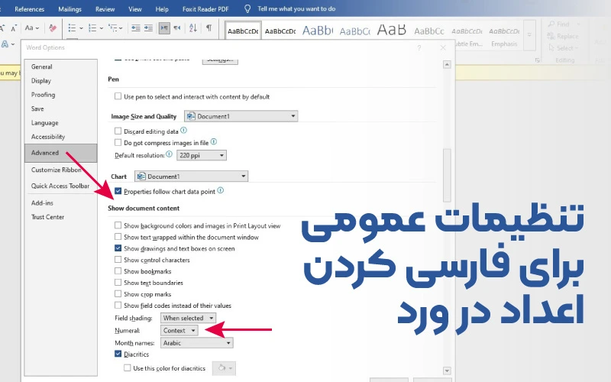611x382 pixels.
Task: Apply the first Normal style thumbnail
Action: coord(243,31)
